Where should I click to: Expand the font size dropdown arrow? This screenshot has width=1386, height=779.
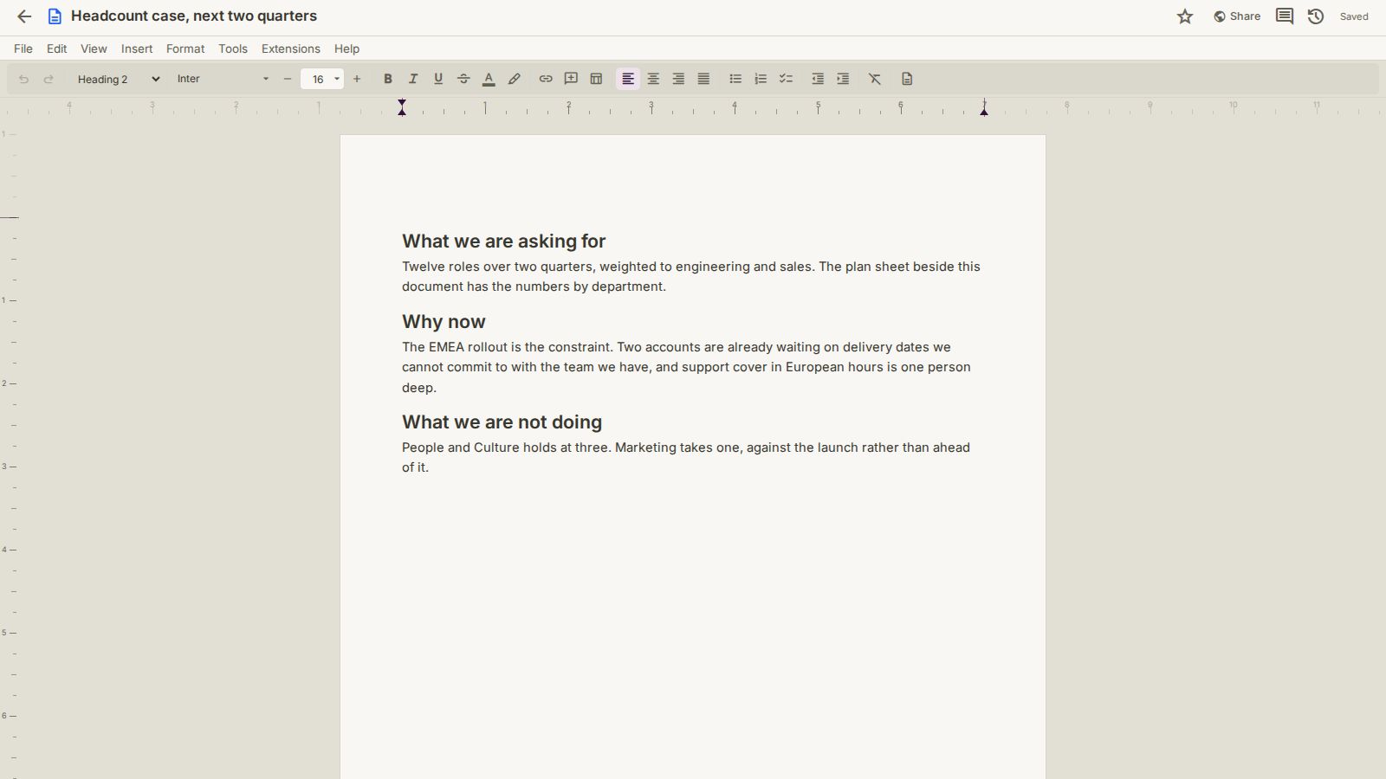pos(337,79)
